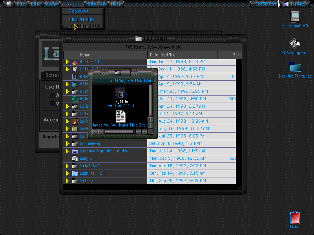This screenshot has width=314, height=235.
Task: Click the LaGray folder icon
Action: (x=75, y=181)
